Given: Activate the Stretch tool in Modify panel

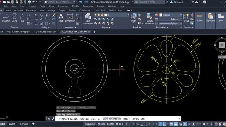Looking at the screenshot, I should tap(36, 23).
